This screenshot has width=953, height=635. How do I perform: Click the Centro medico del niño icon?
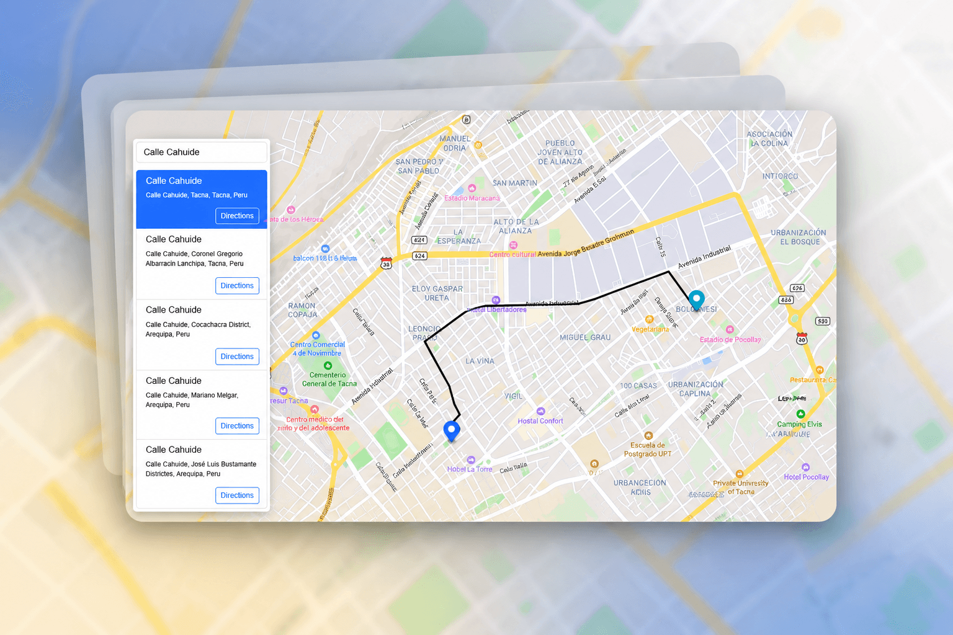[315, 409]
